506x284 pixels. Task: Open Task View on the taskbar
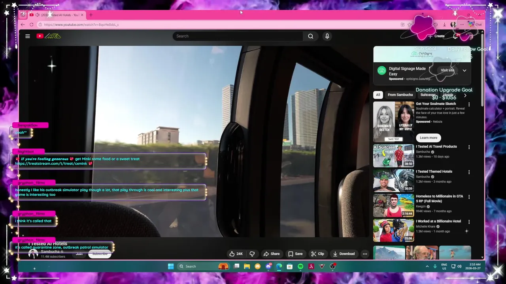(x=236, y=266)
